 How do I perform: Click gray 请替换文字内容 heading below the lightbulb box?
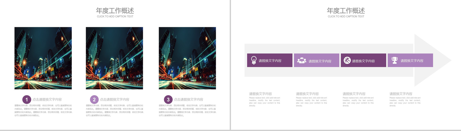click(261, 94)
